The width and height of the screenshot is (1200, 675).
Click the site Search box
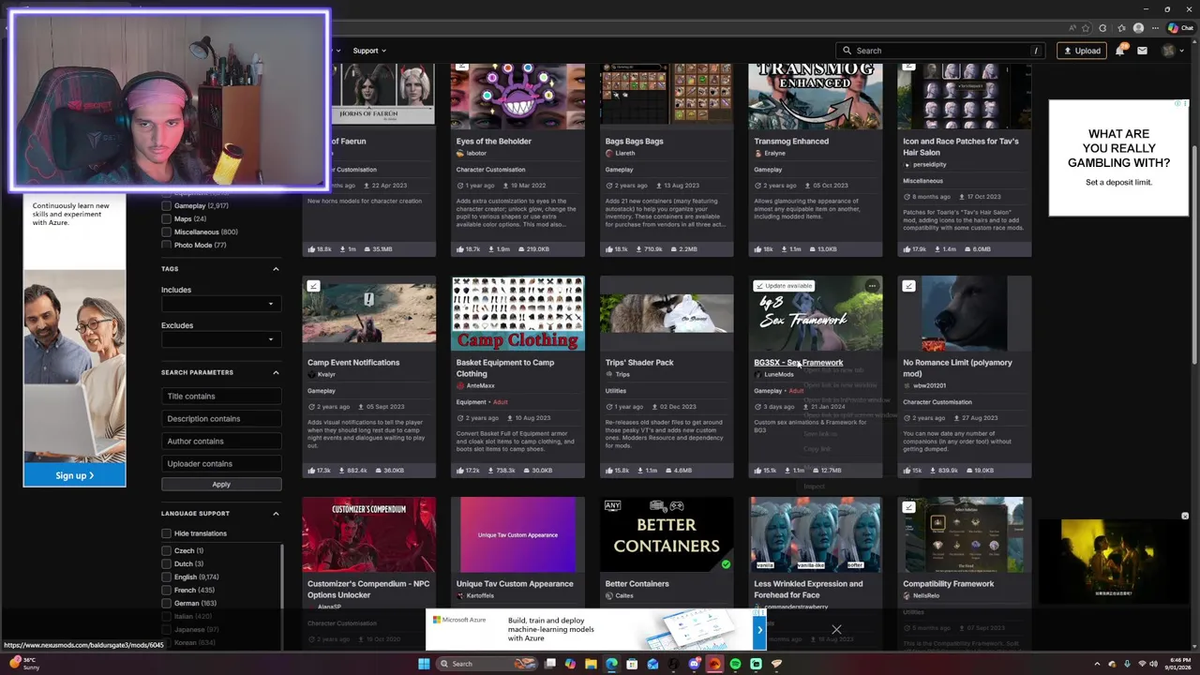click(941, 51)
